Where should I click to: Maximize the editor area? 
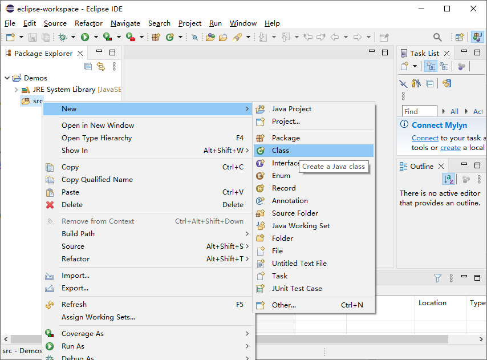(385, 52)
